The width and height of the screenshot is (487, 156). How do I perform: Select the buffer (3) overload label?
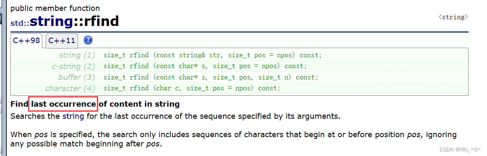(x=77, y=77)
